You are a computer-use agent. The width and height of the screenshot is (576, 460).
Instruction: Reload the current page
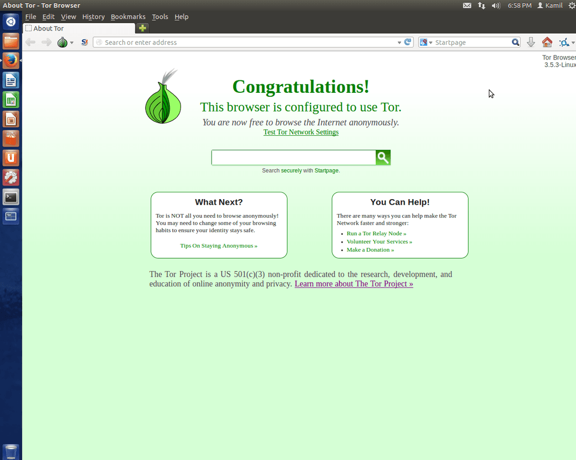pyautogui.click(x=408, y=42)
